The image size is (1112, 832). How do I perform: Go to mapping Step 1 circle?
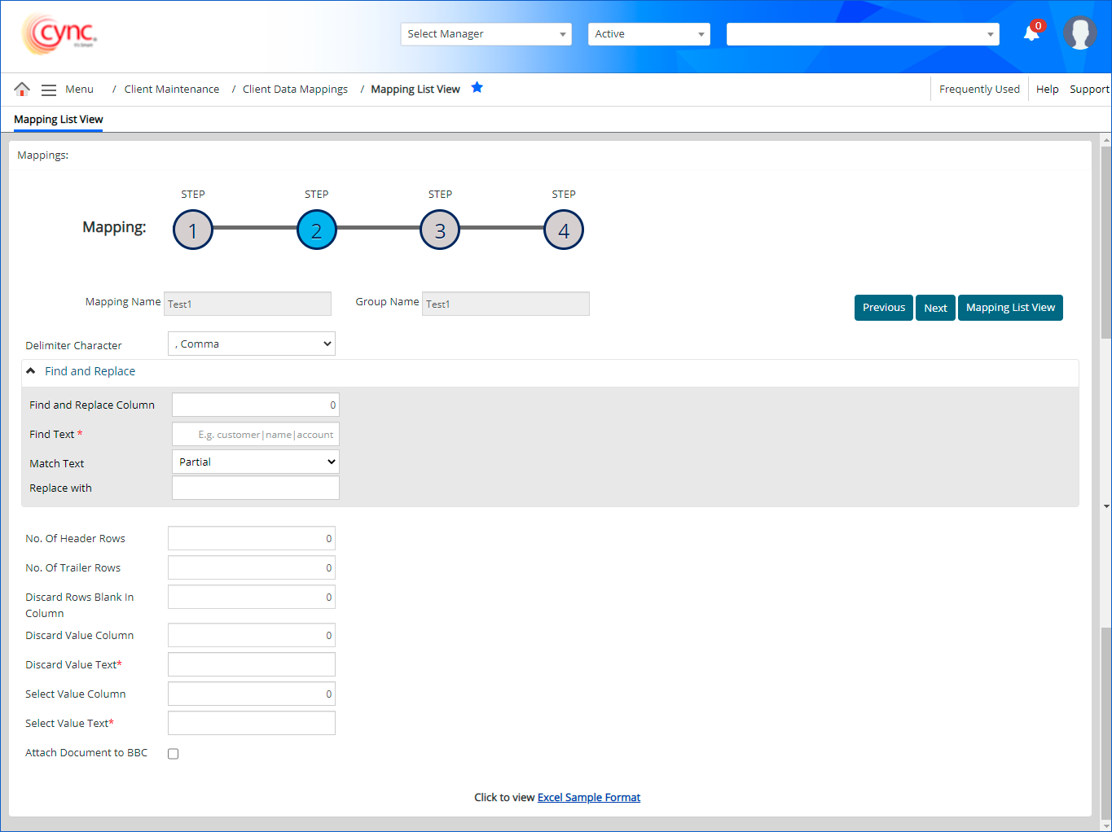[x=193, y=230]
